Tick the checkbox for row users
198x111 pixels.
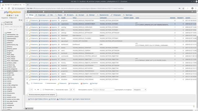point(27,51)
